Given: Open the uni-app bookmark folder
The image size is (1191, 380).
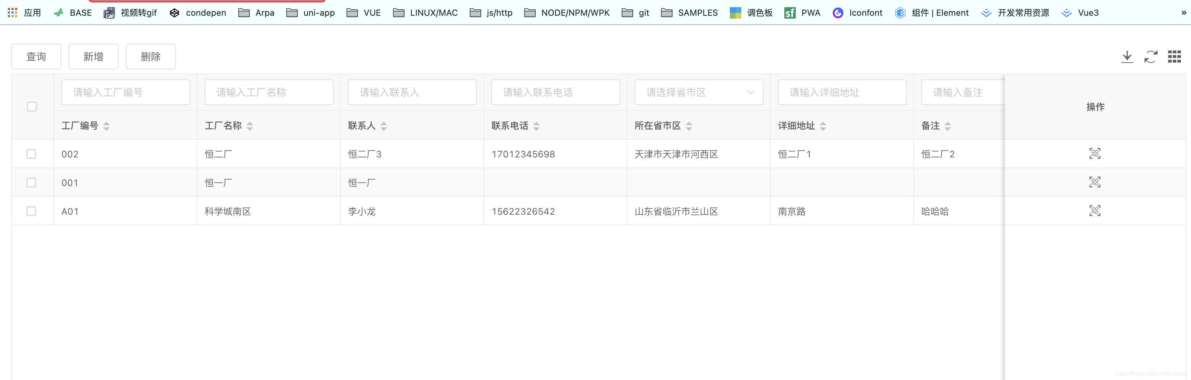Looking at the screenshot, I should 310,13.
